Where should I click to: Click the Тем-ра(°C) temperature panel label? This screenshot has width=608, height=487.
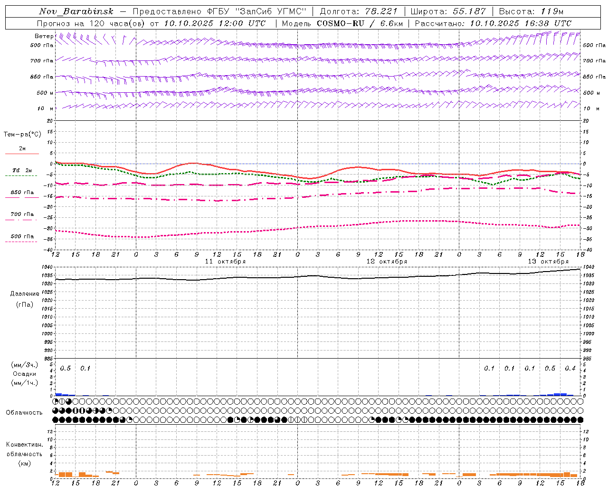[22, 135]
